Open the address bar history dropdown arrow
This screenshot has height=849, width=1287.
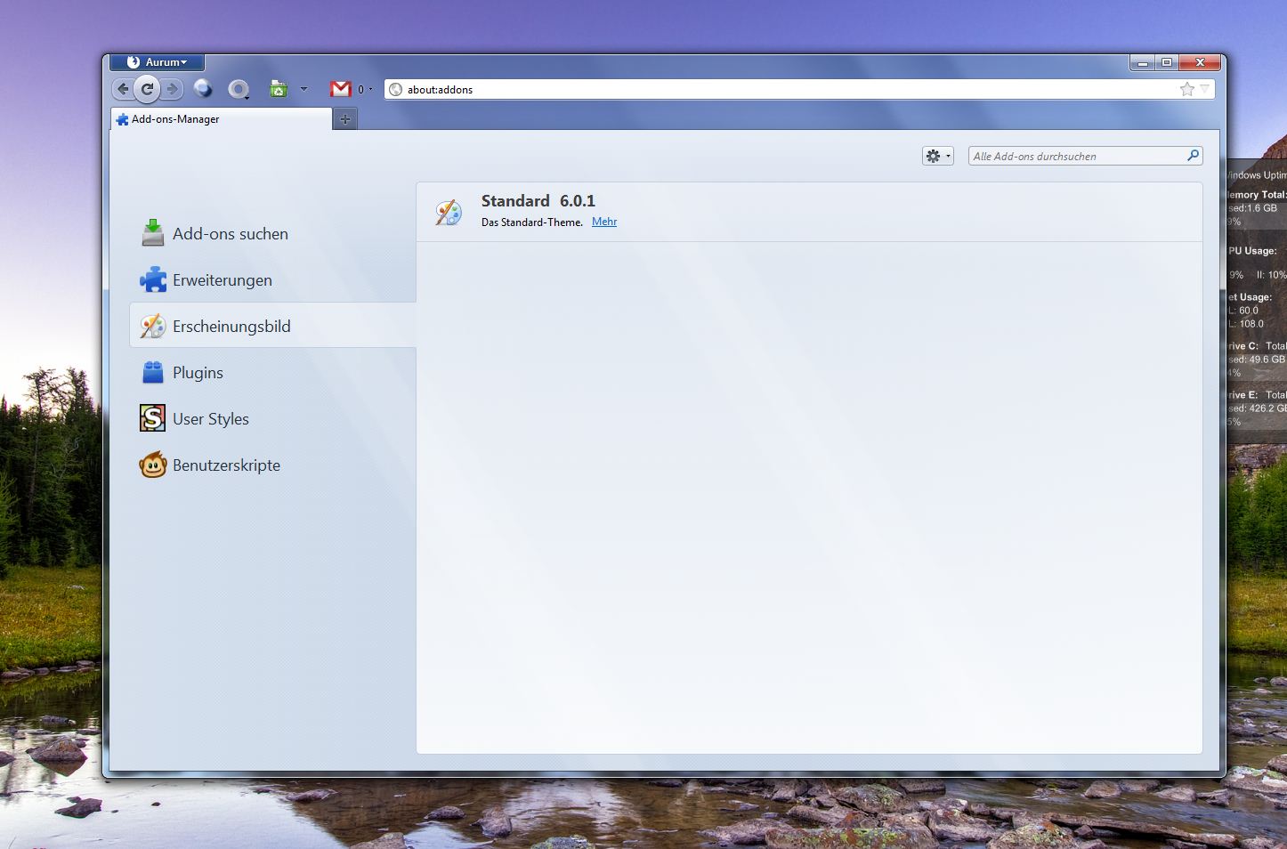1204,89
